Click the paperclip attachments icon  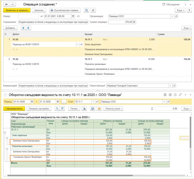(x=93, y=10)
